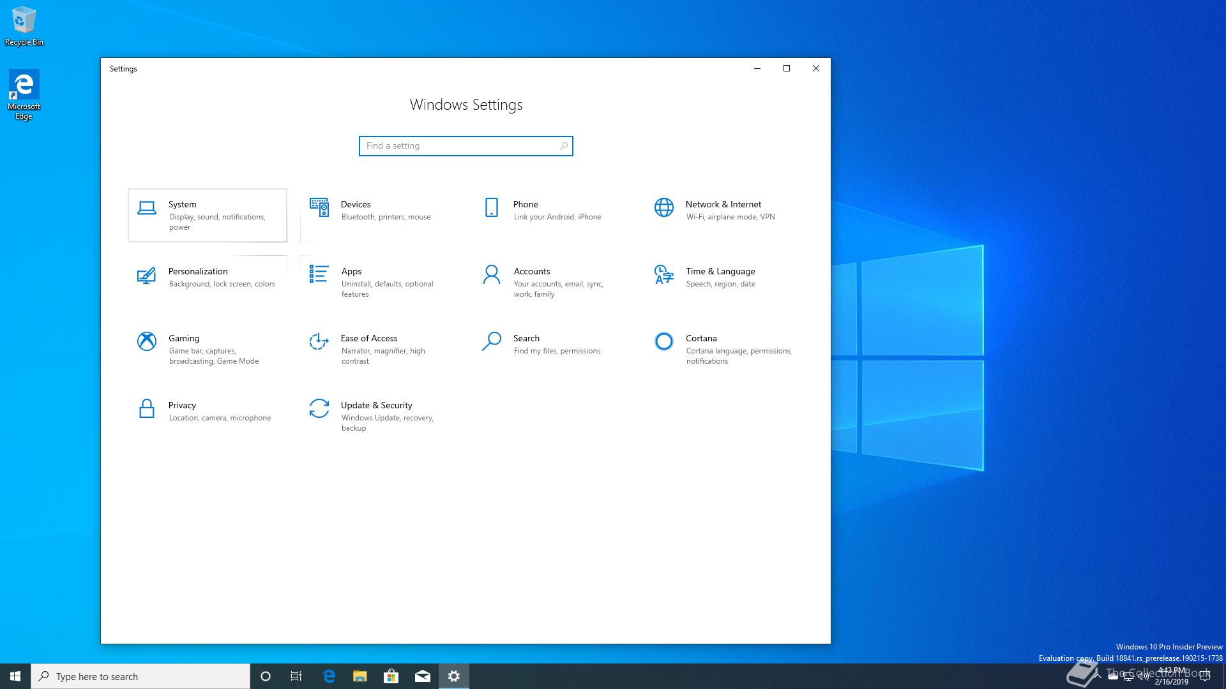
Task: Open the Devices settings category
Action: pos(380,216)
